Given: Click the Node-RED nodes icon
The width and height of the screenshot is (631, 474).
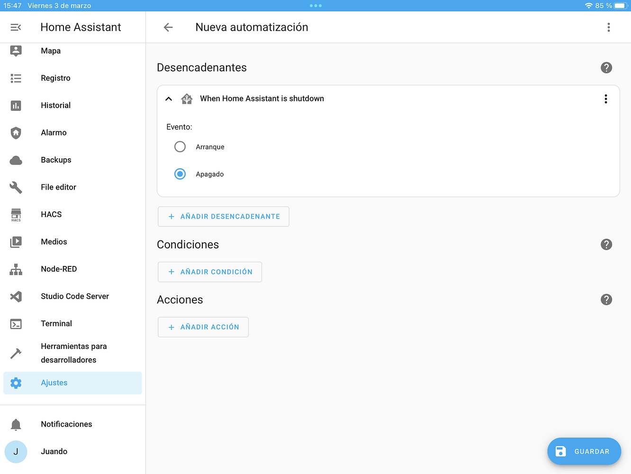Looking at the screenshot, I should coord(16,269).
